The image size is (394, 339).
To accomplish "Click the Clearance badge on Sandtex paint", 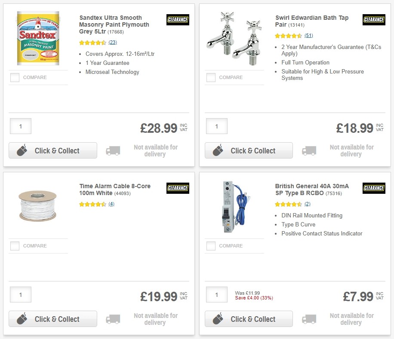I will tap(178, 19).
